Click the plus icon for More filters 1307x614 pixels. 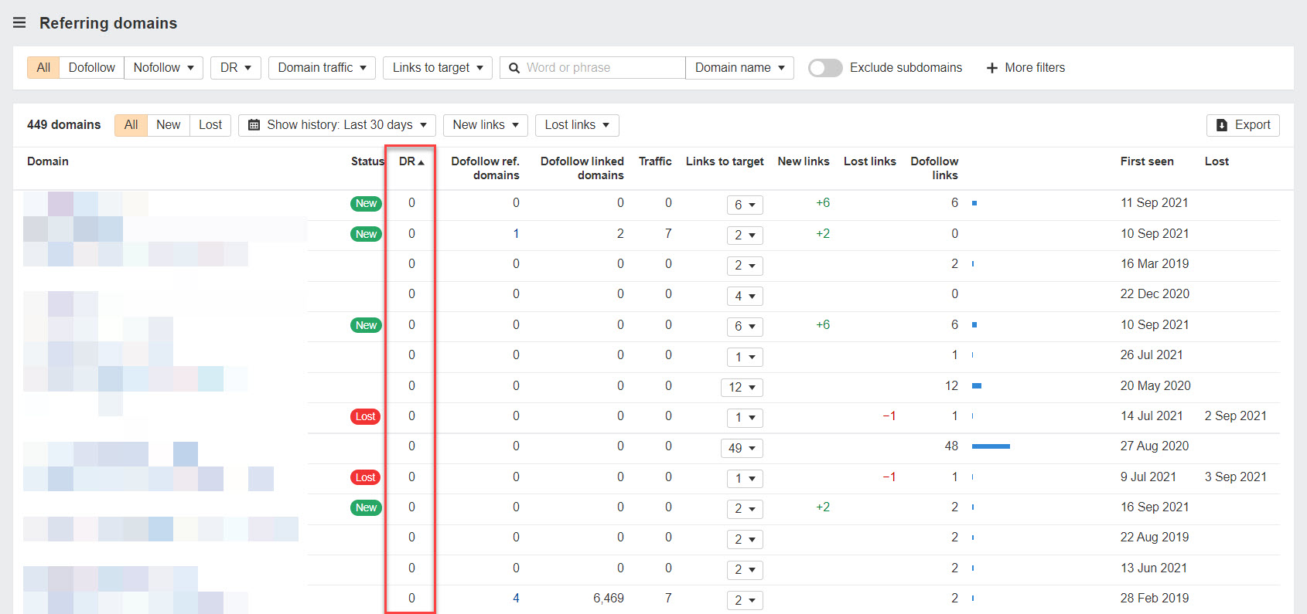coord(992,68)
